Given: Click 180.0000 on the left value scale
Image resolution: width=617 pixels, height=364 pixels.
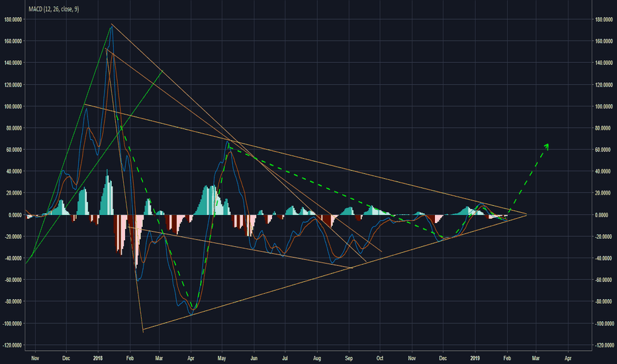Looking at the screenshot, I should [x=13, y=19].
